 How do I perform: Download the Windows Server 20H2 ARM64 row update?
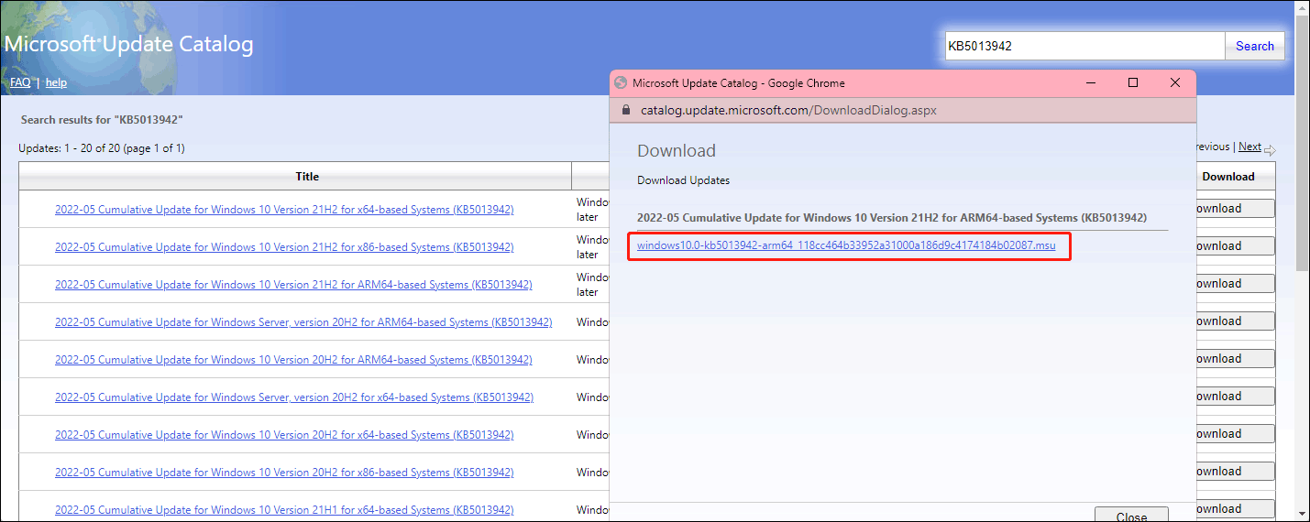coord(1235,321)
